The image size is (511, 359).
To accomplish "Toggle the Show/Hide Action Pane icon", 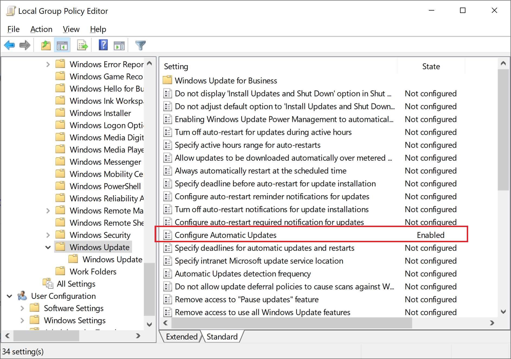I will tap(119, 46).
